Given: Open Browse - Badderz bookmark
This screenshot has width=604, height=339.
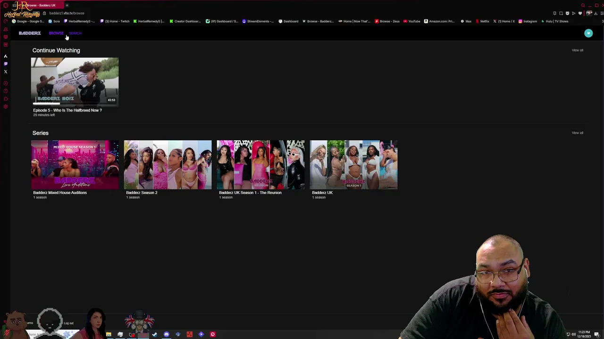Looking at the screenshot, I should click(318, 21).
